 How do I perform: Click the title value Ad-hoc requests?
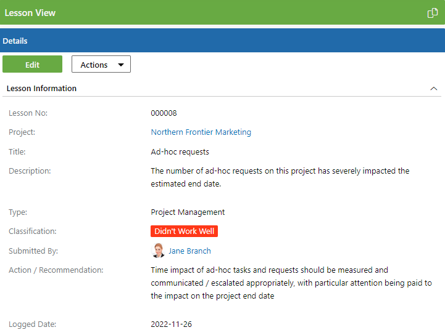(x=180, y=152)
